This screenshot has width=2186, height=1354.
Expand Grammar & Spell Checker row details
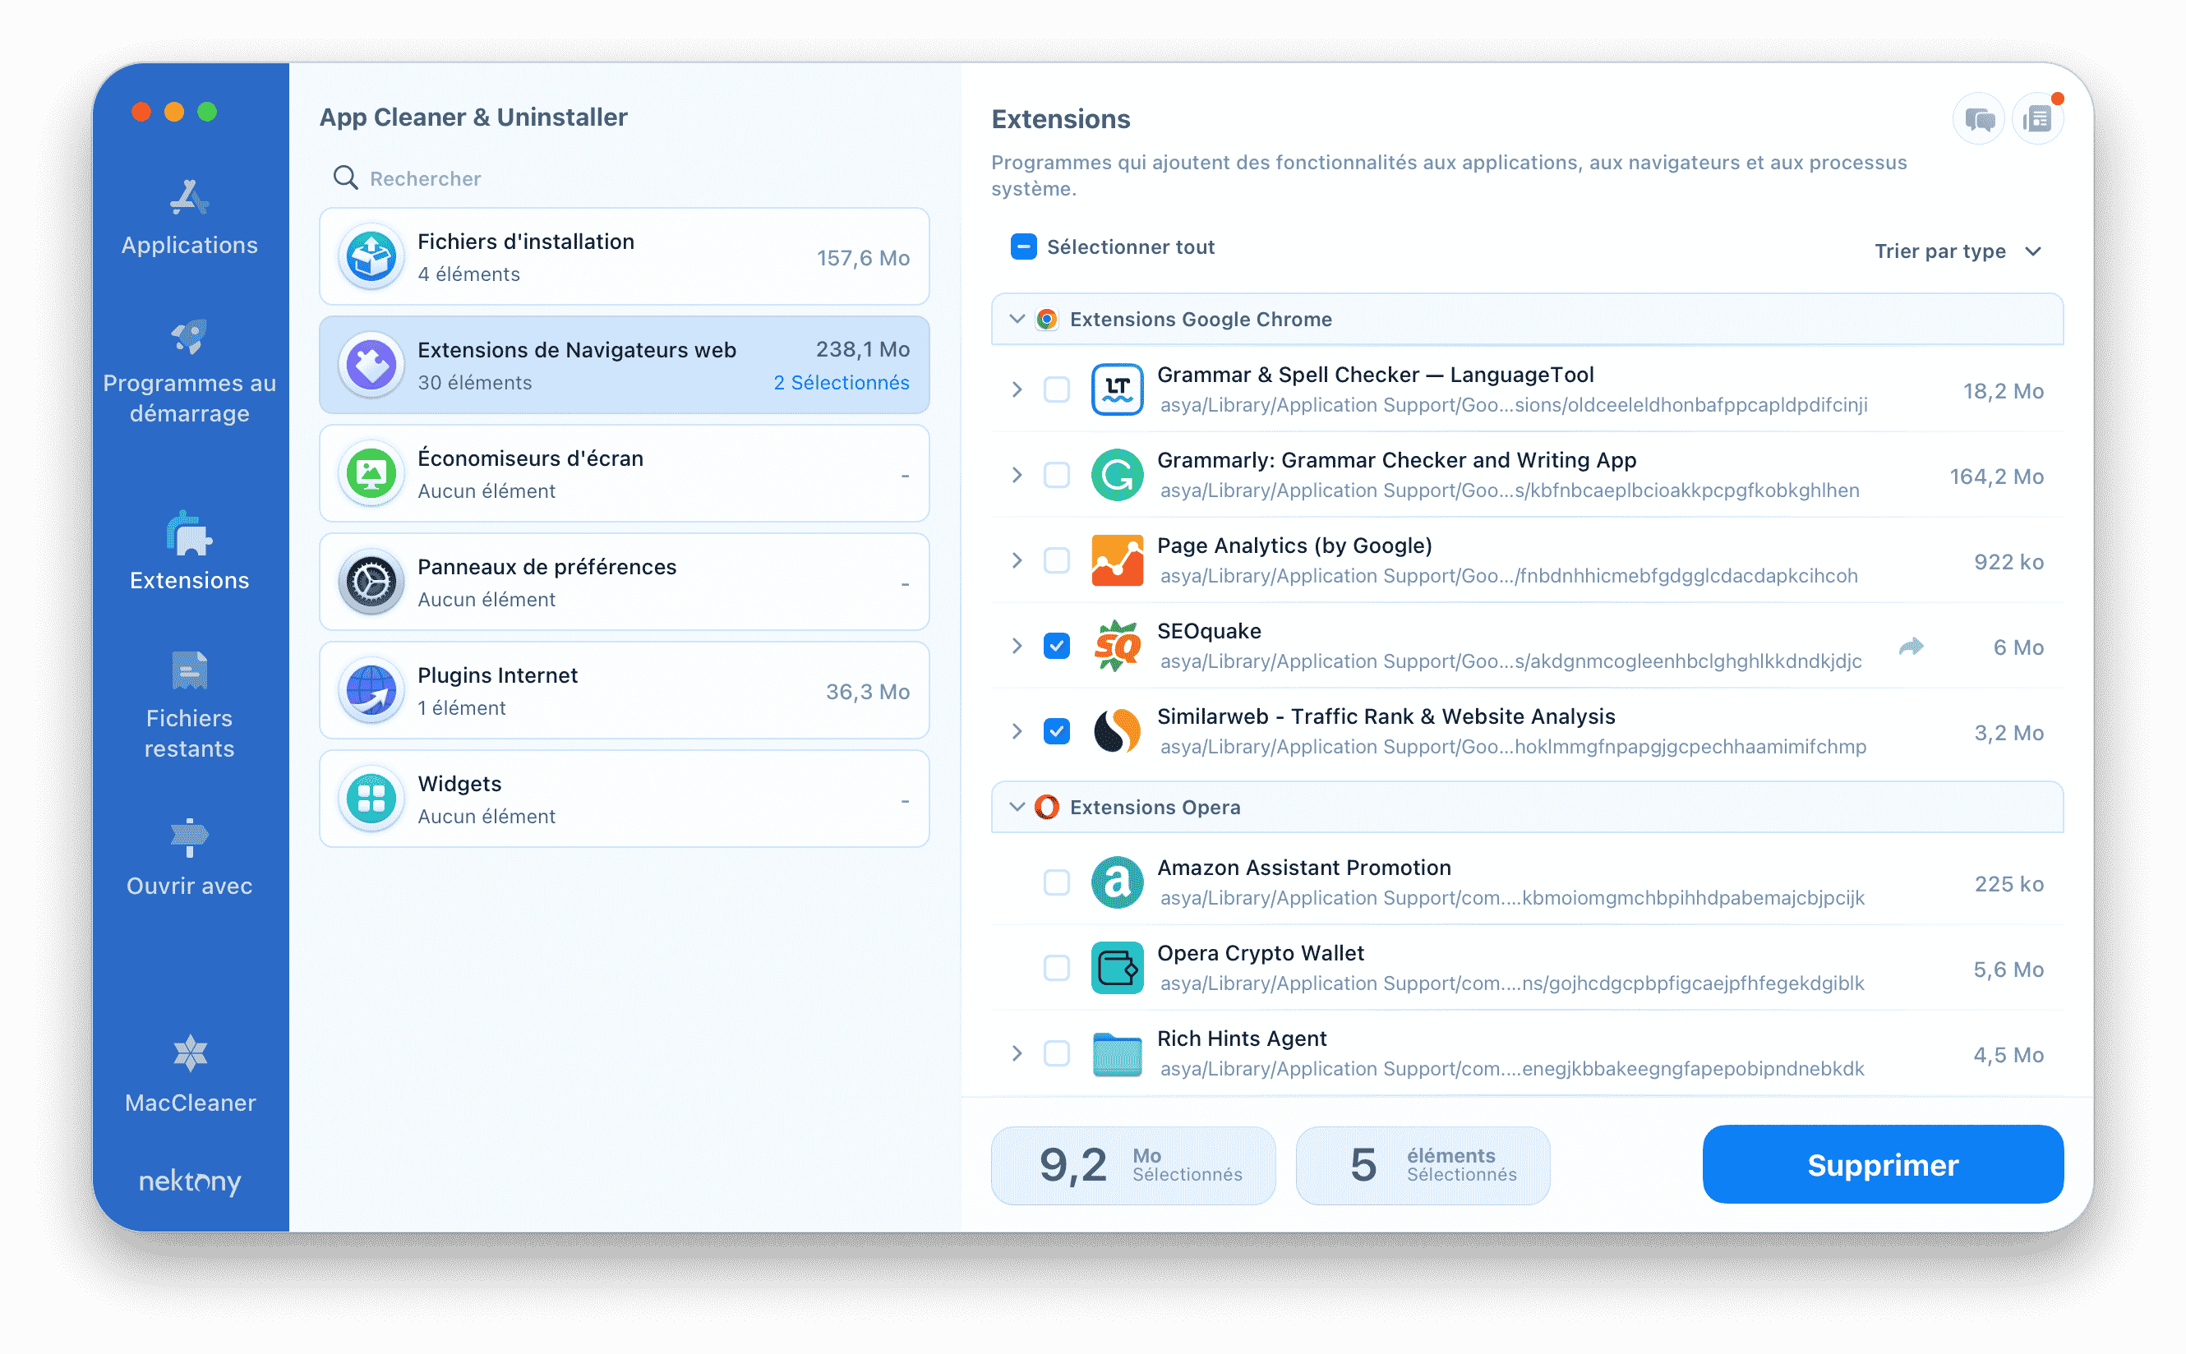1015,387
